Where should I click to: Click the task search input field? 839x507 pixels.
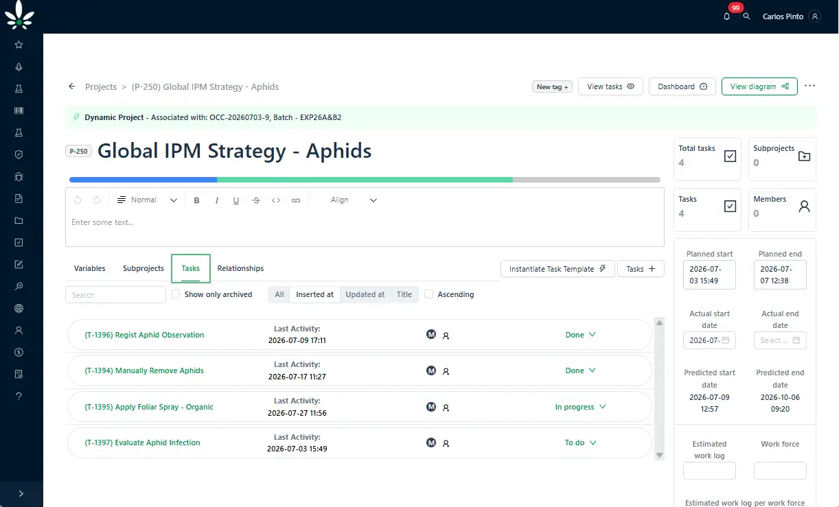[115, 294]
